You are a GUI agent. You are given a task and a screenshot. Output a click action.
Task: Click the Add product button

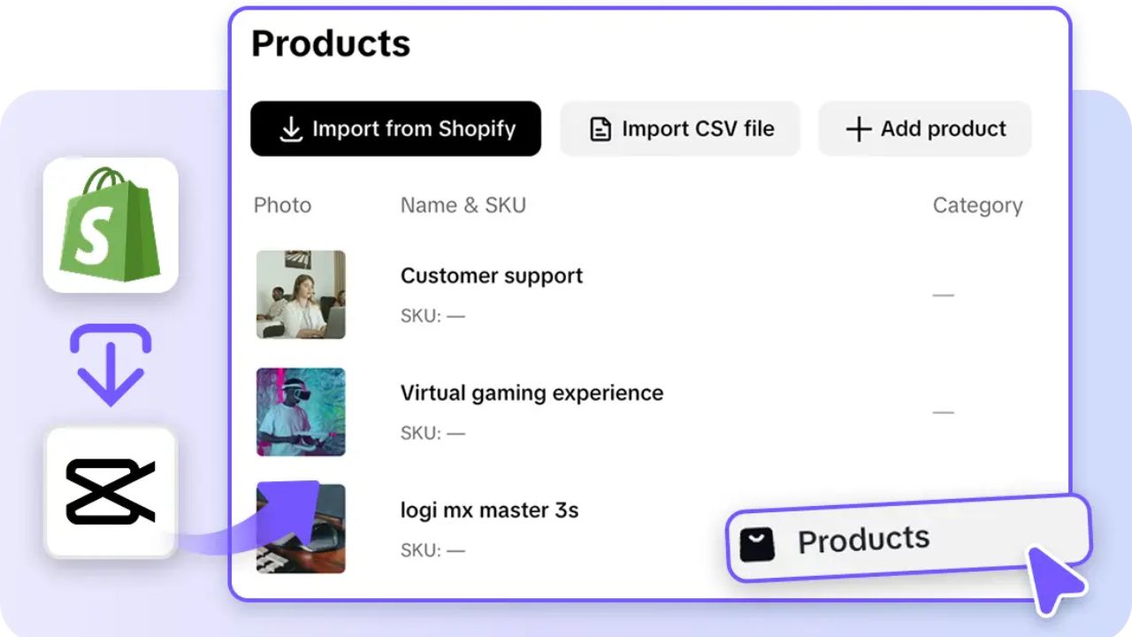(924, 128)
